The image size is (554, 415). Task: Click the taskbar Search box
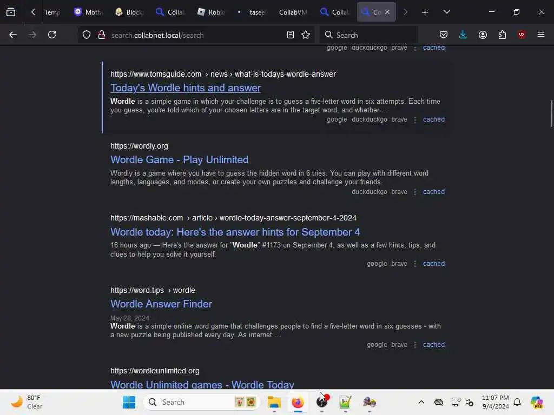click(201, 402)
